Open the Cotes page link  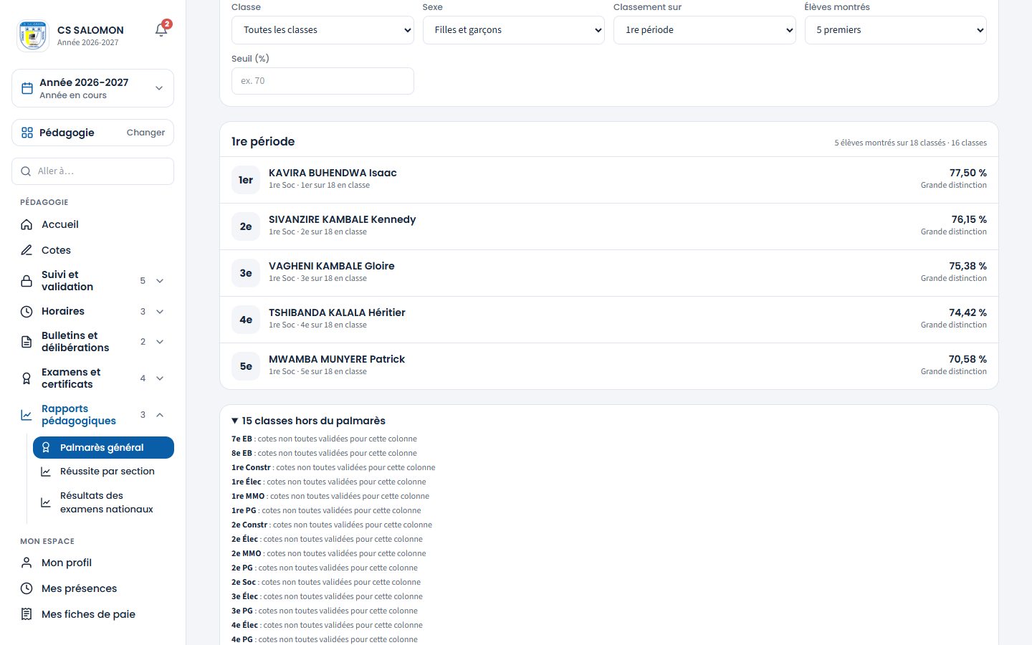coord(92,250)
